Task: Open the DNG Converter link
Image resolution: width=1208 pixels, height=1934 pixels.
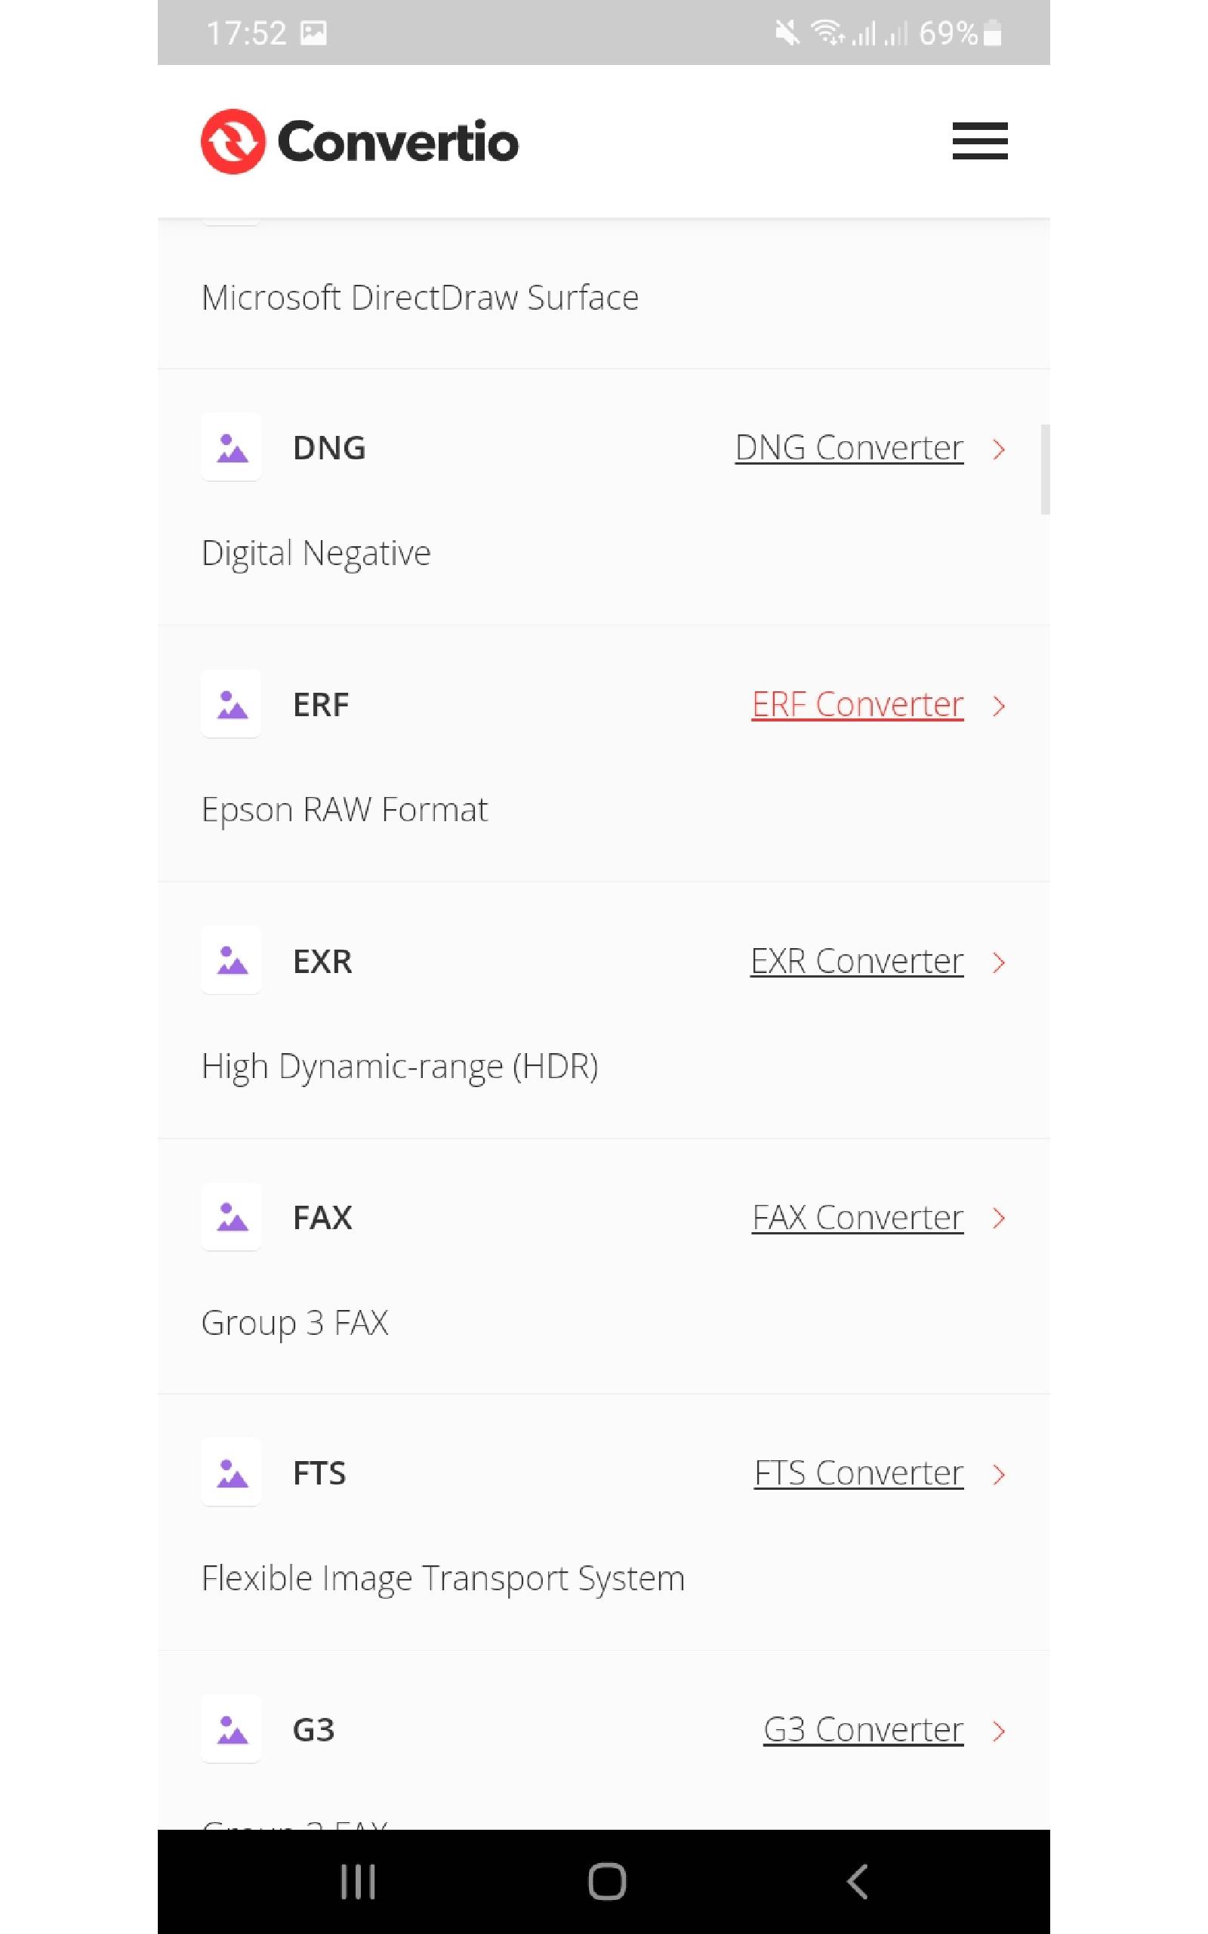Action: (x=849, y=448)
